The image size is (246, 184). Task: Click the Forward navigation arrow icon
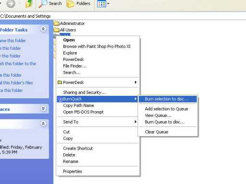11,4
